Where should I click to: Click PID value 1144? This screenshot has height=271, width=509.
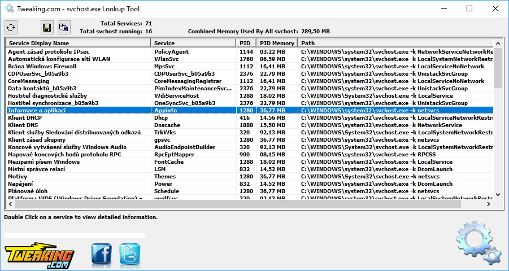[246, 51]
